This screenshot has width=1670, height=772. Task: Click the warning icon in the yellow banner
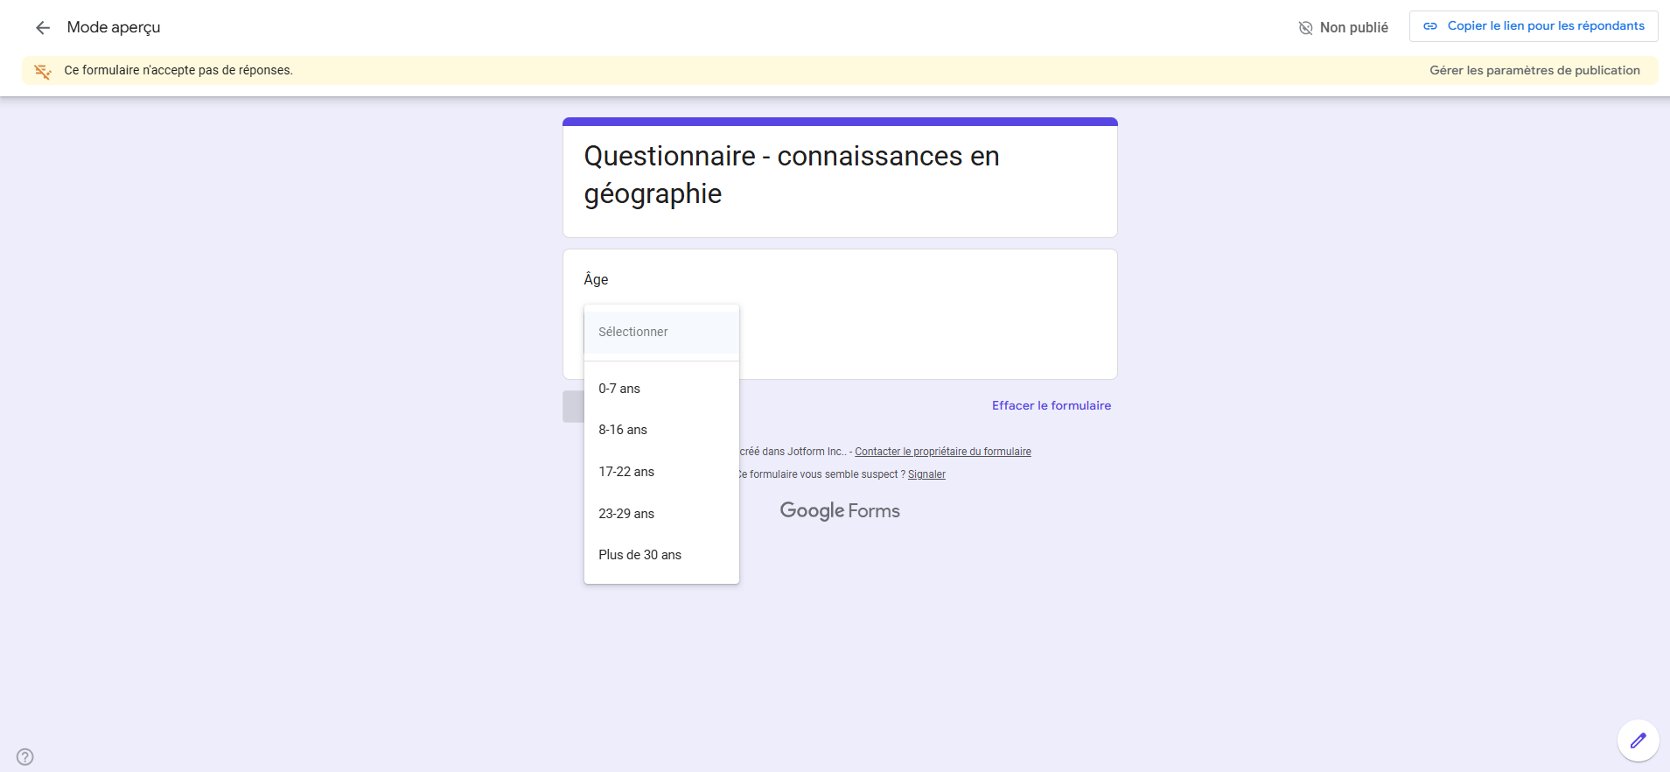[x=42, y=71]
